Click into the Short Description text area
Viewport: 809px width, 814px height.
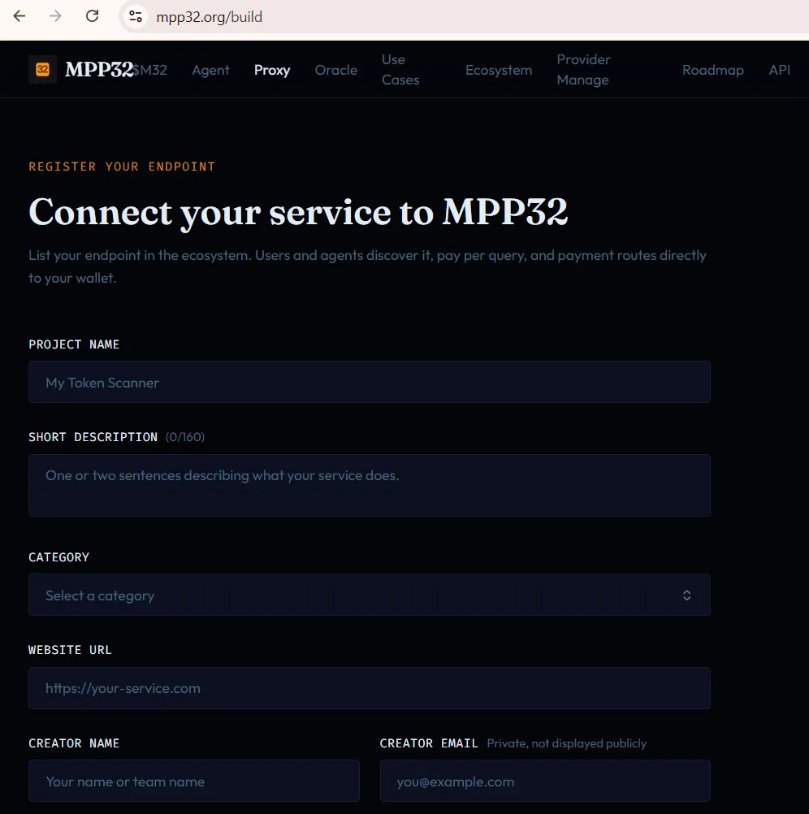point(369,485)
